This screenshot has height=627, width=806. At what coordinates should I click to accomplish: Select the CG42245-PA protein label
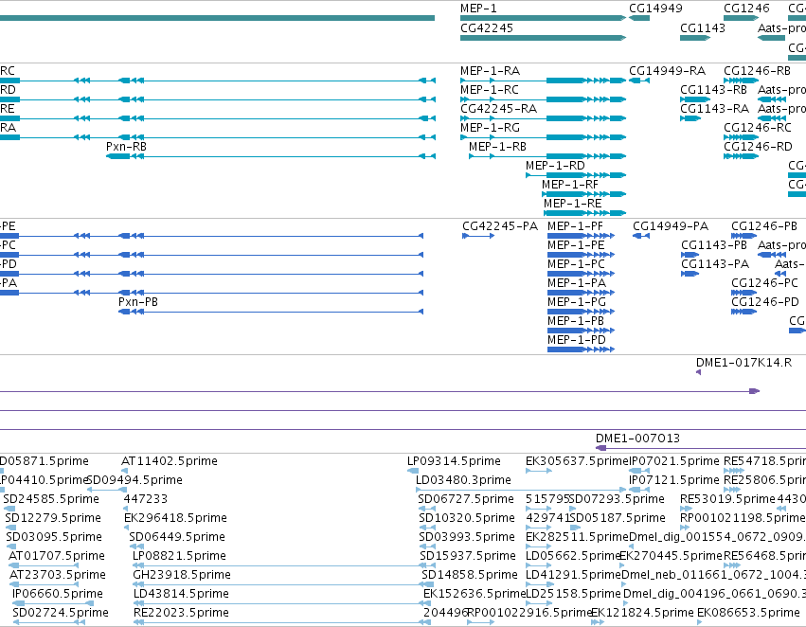[500, 226]
